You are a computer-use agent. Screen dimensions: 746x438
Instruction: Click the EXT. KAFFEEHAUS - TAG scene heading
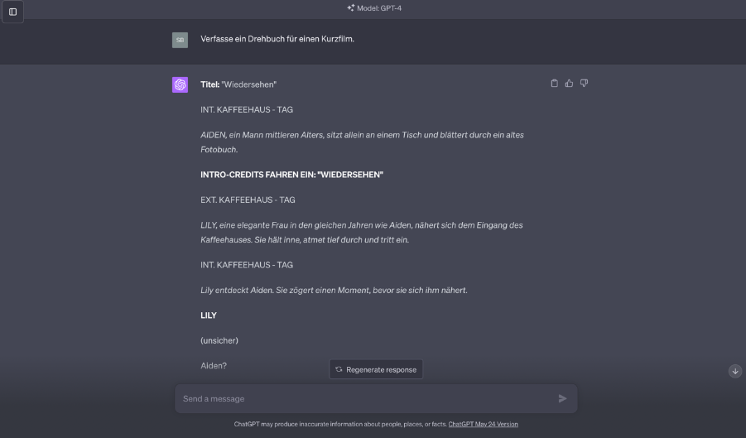coord(248,200)
